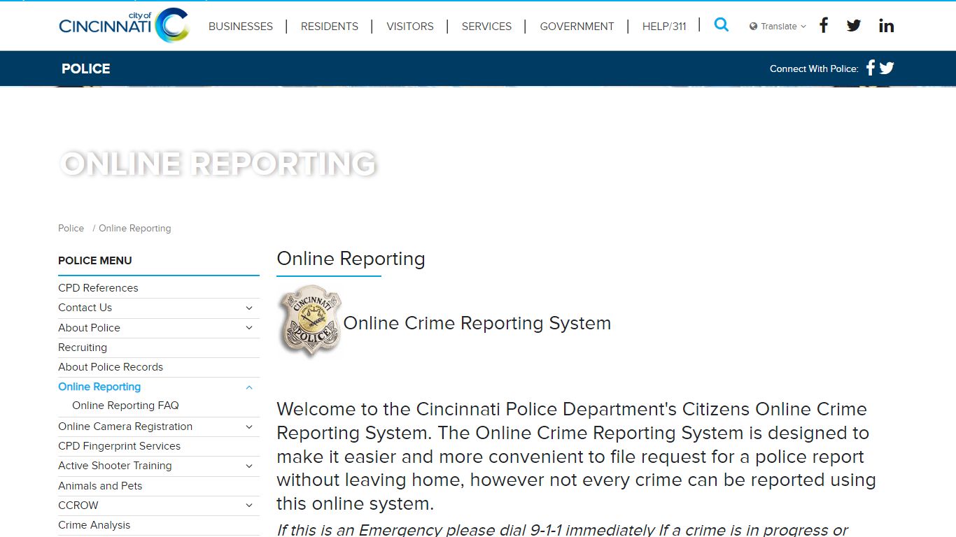Click the search magnifier icon
Image resolution: width=956 pixels, height=537 pixels.
point(722,25)
